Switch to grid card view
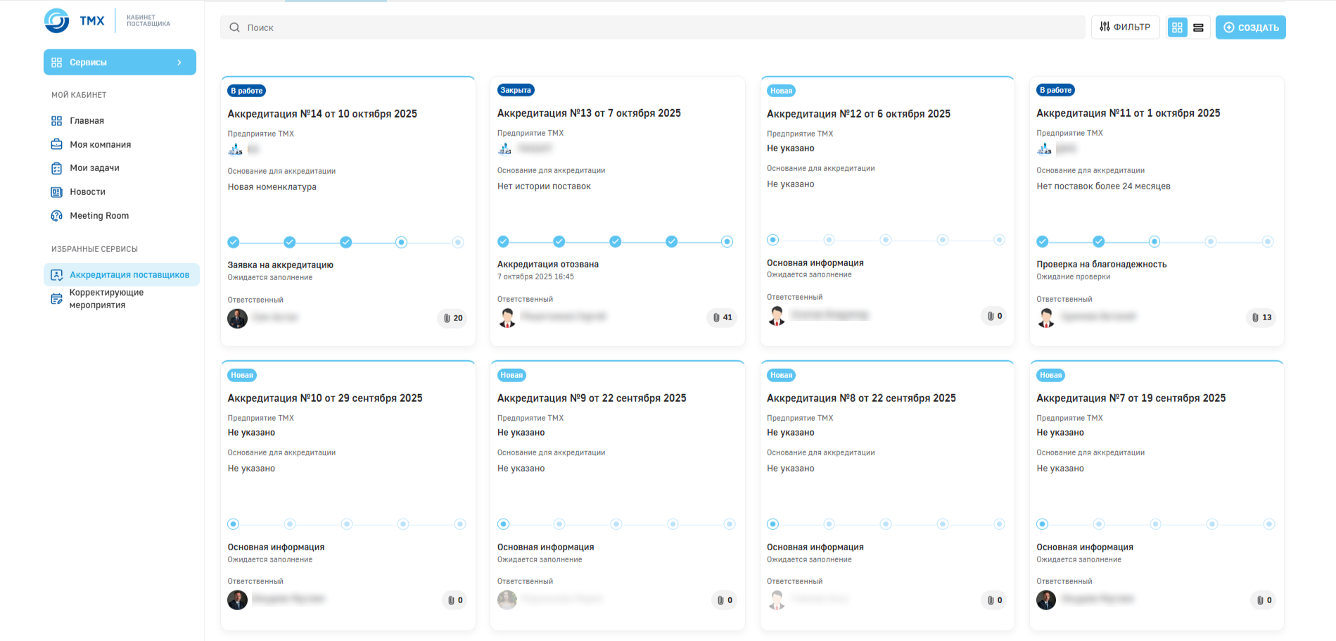This screenshot has height=641, width=1336. 1177,27
